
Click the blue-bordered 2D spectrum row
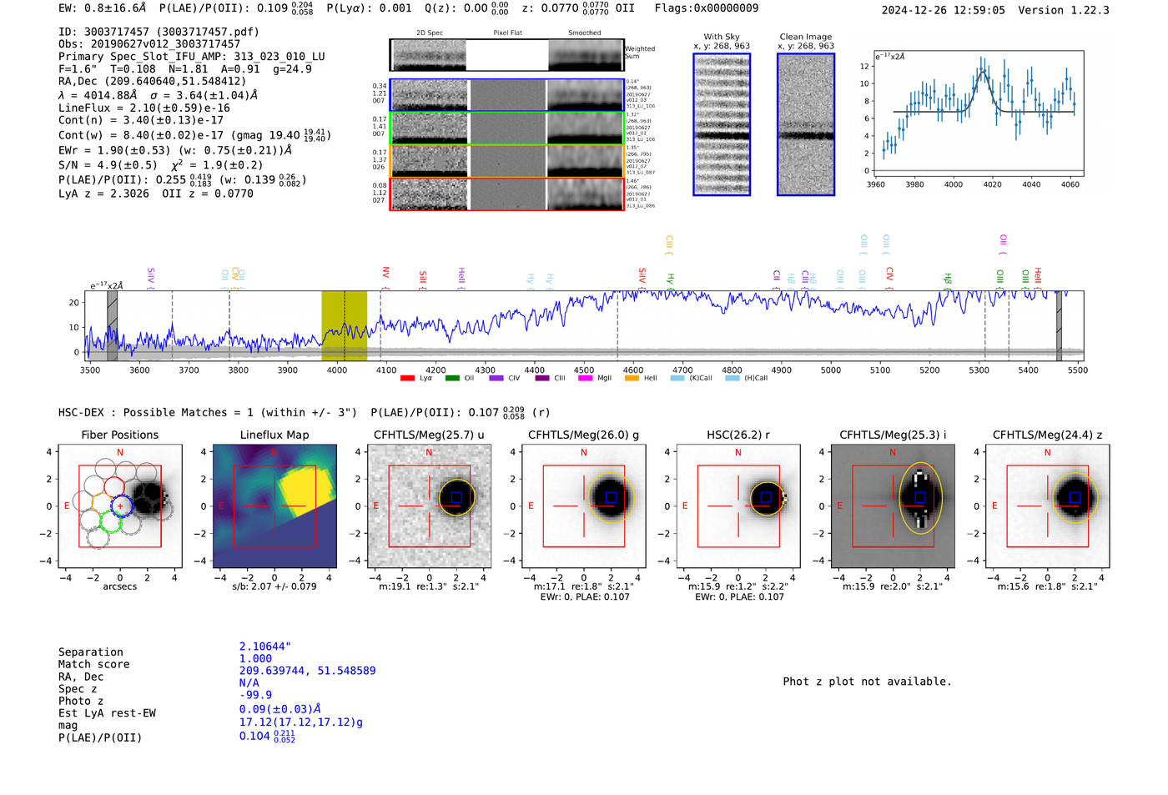506,95
